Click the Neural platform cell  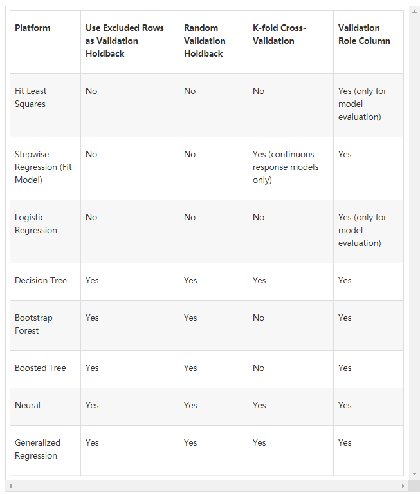(28, 406)
